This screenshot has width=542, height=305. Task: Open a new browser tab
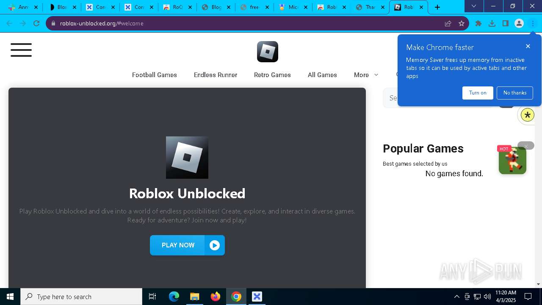click(x=437, y=7)
